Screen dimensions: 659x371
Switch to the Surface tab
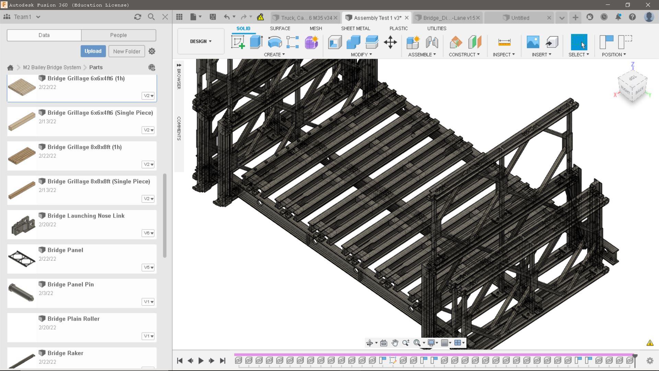click(280, 29)
